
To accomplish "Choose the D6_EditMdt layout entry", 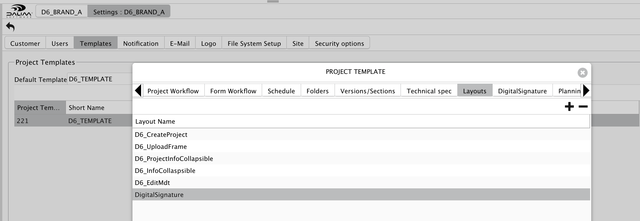I will point(361,183).
